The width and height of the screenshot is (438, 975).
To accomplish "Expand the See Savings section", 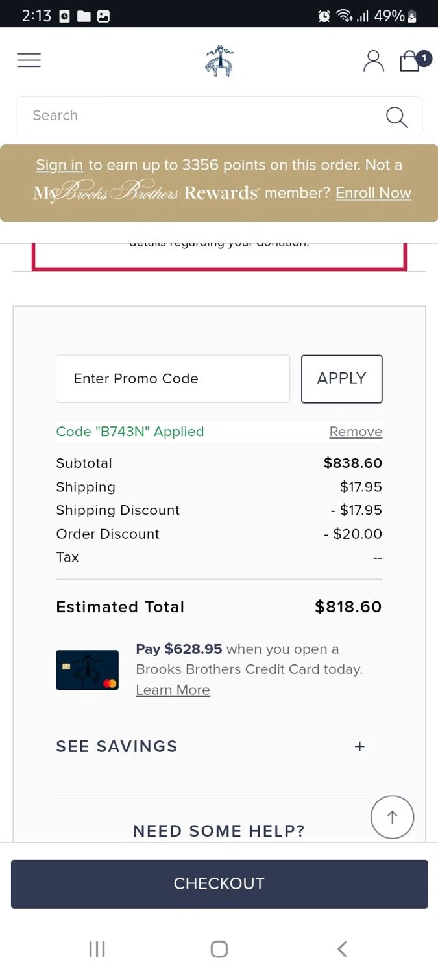I will coord(117,746).
